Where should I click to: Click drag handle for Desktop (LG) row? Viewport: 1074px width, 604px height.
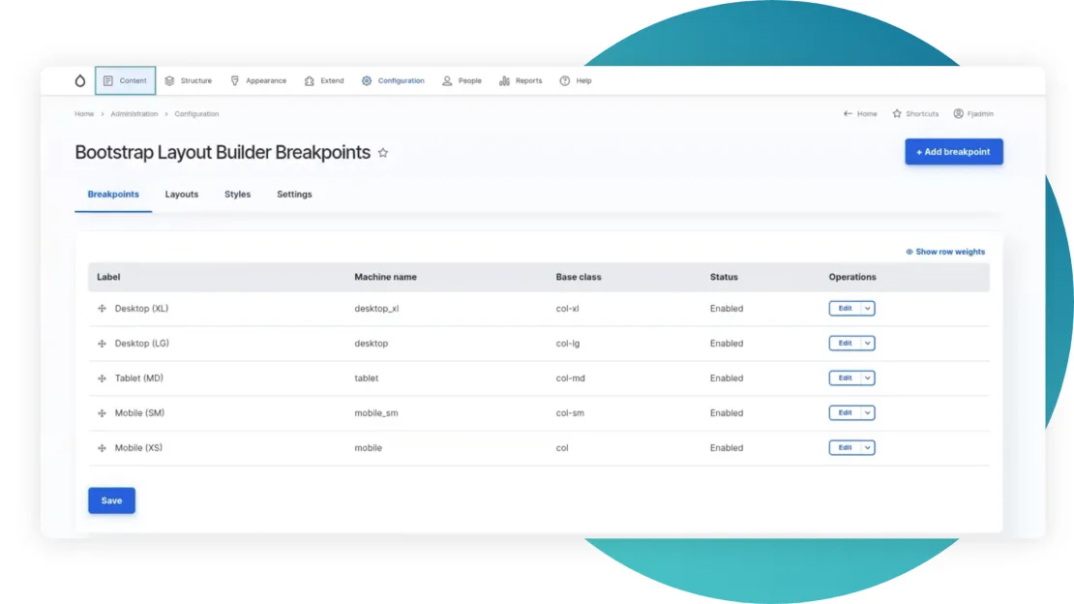(x=102, y=344)
